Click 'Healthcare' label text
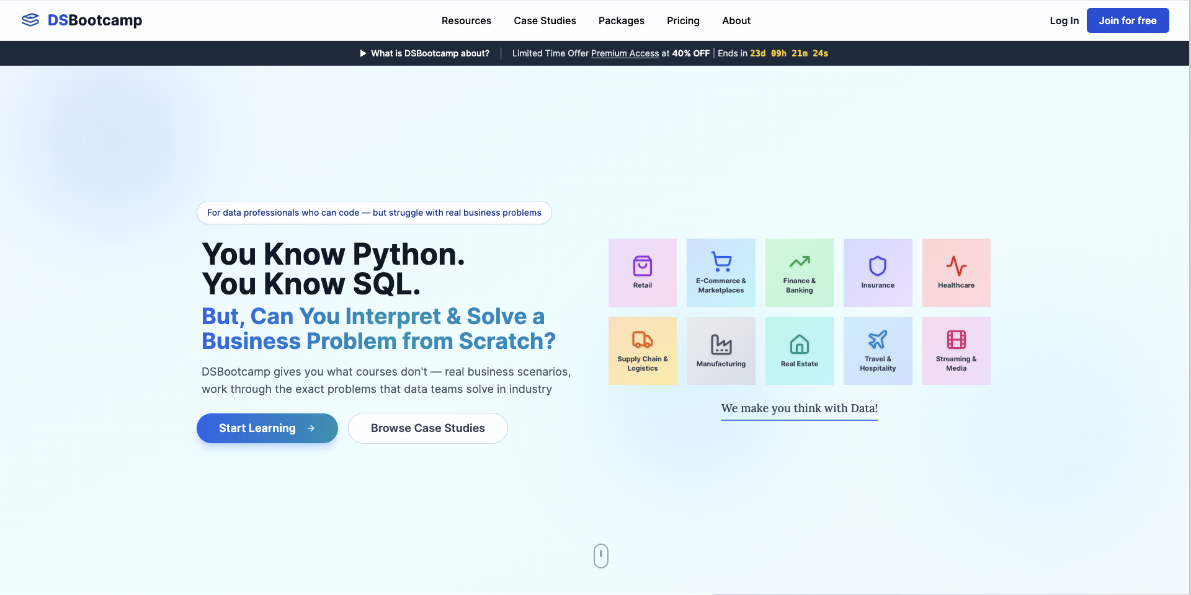Screen dimensions: 1191x595 pyautogui.click(x=956, y=285)
